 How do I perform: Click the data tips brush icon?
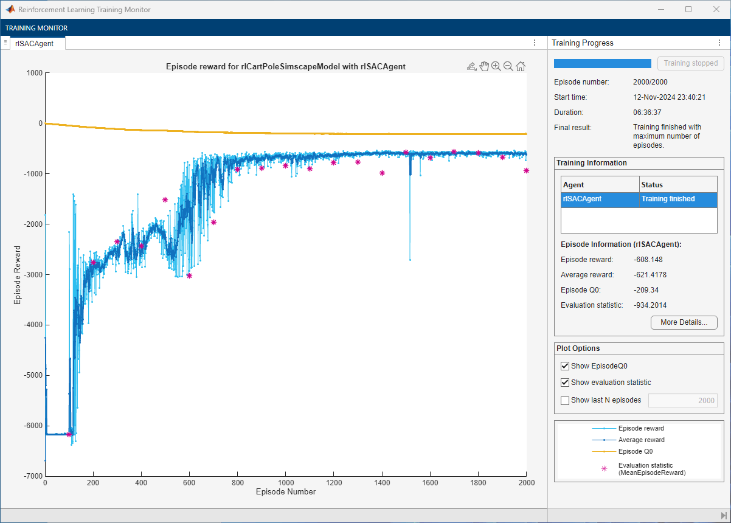click(x=471, y=67)
